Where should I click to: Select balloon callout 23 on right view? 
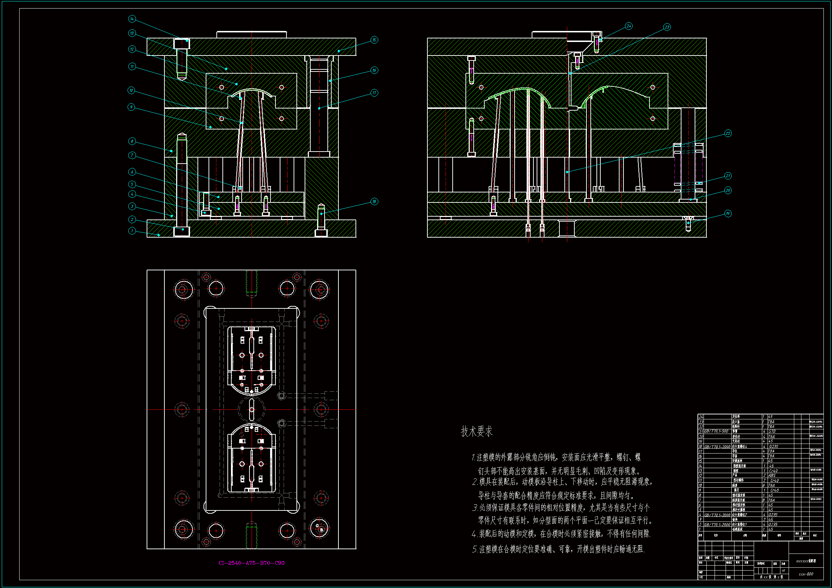tap(667, 27)
